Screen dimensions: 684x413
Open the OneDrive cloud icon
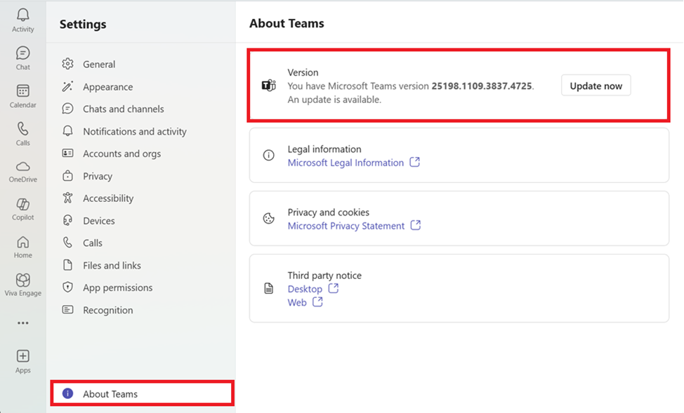[x=22, y=166]
